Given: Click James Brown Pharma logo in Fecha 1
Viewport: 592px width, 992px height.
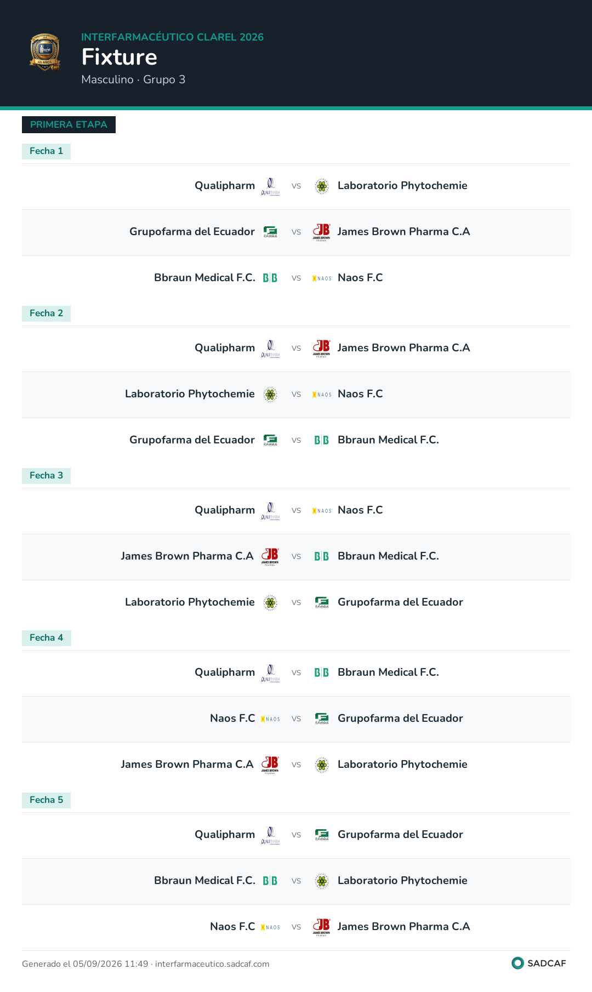Looking at the screenshot, I should click(x=322, y=232).
